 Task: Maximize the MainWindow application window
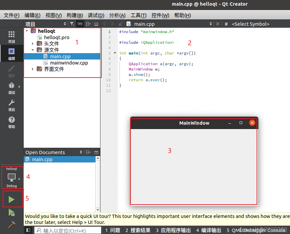pos(241,123)
